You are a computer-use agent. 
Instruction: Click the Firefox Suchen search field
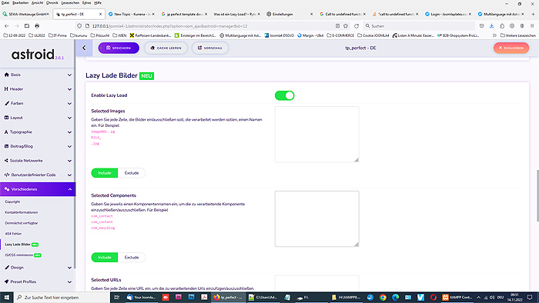419,25
